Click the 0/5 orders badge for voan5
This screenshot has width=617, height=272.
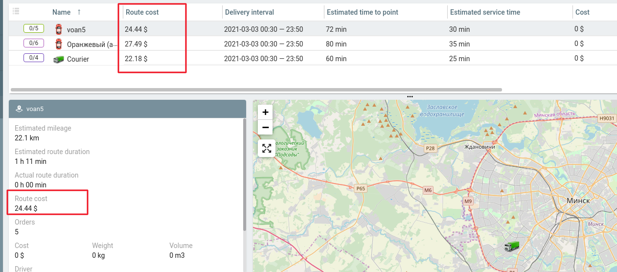pyautogui.click(x=34, y=28)
